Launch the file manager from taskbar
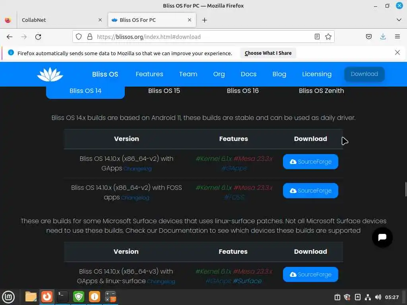 point(31,297)
